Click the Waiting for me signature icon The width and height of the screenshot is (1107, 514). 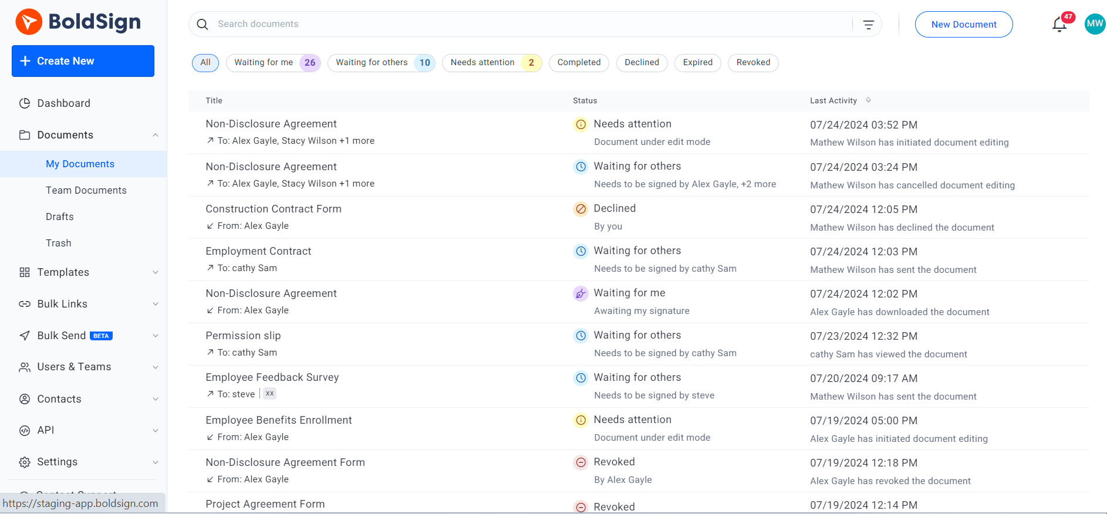tap(580, 293)
